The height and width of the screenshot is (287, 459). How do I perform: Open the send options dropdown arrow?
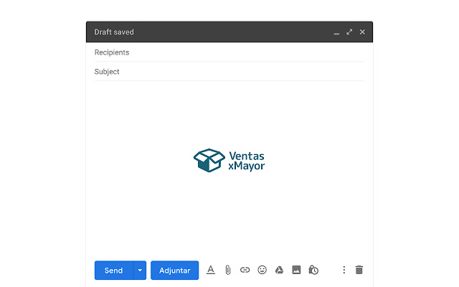click(140, 270)
